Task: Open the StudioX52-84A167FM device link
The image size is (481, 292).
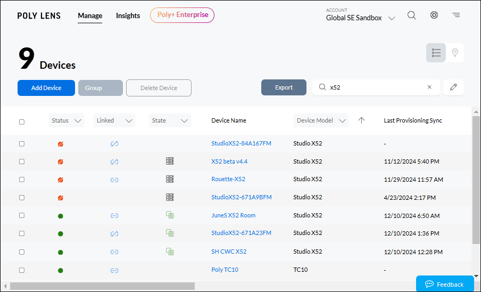Action: (x=241, y=143)
